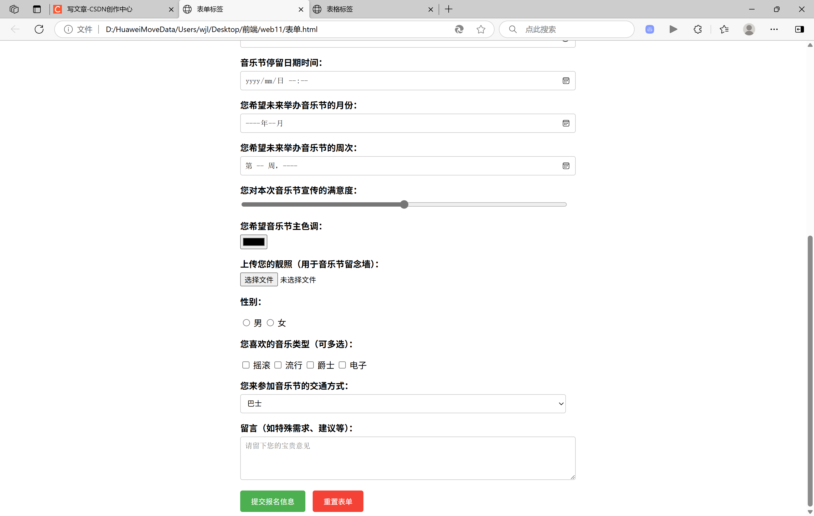The image size is (814, 516).
Task: Expand the 巴士 transportation dropdown
Action: tap(403, 403)
